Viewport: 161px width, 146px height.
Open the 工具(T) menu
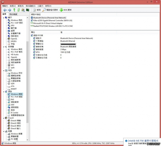pyautogui.click(x=40, y=6)
